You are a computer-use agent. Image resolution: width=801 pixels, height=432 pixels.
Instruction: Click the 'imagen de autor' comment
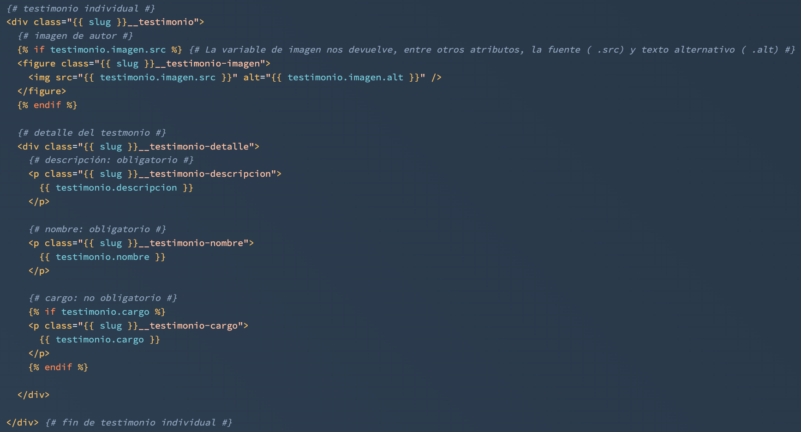pyautogui.click(x=75, y=36)
